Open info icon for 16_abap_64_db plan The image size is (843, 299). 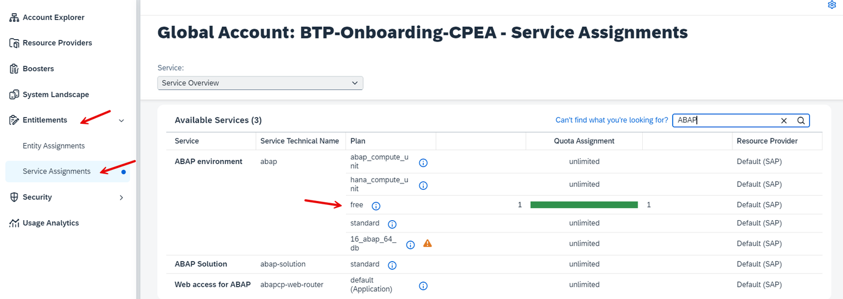click(410, 245)
